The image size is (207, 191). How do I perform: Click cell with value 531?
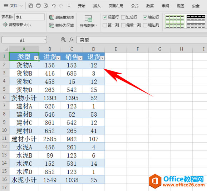[72, 163]
